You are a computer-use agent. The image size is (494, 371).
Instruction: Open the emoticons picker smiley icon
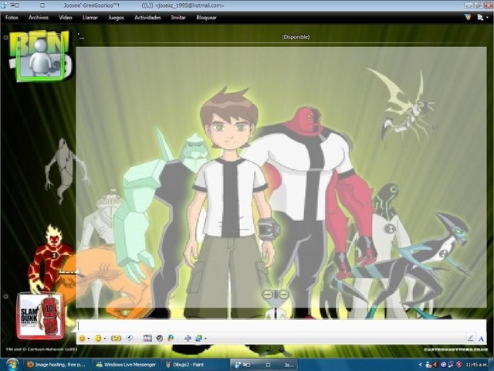82,339
